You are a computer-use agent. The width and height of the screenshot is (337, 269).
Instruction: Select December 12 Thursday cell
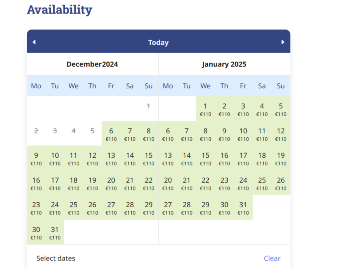(x=92, y=158)
